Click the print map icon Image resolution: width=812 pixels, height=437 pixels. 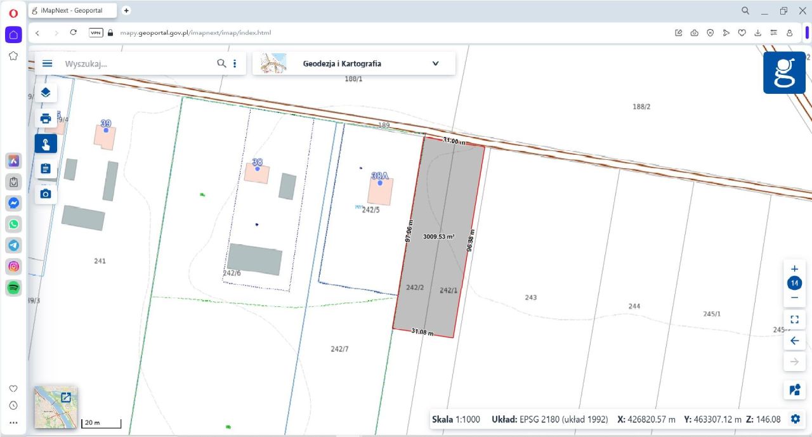point(46,119)
